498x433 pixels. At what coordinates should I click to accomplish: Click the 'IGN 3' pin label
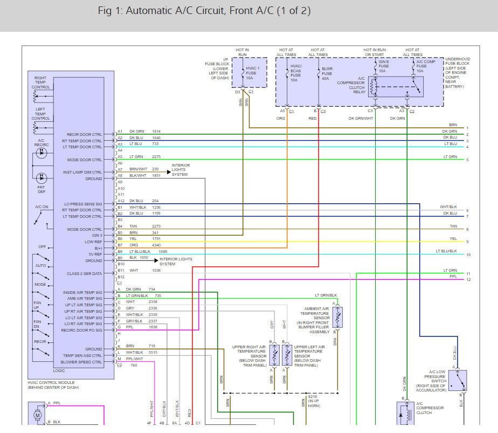click(x=97, y=236)
